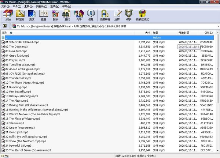This screenshot has height=158, width=220.
Task: Click the Delete (删除) toolbar icon
Action: pos(55,15)
